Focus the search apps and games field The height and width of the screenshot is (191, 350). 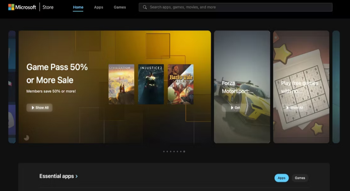pyautogui.click(x=235, y=7)
